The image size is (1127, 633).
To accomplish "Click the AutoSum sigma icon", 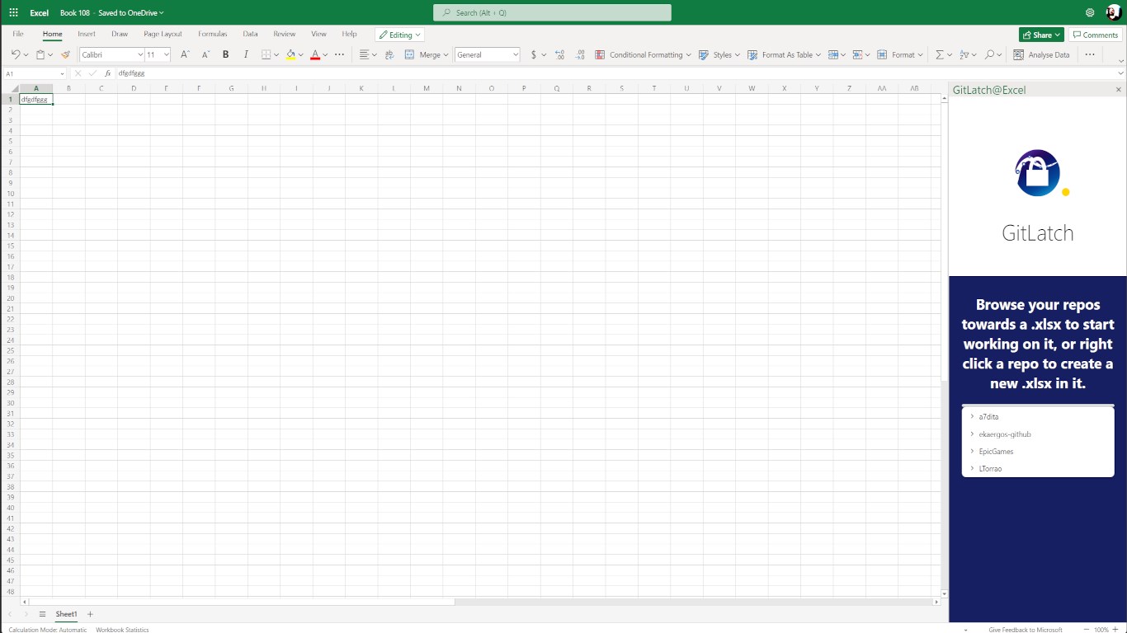I will (939, 54).
